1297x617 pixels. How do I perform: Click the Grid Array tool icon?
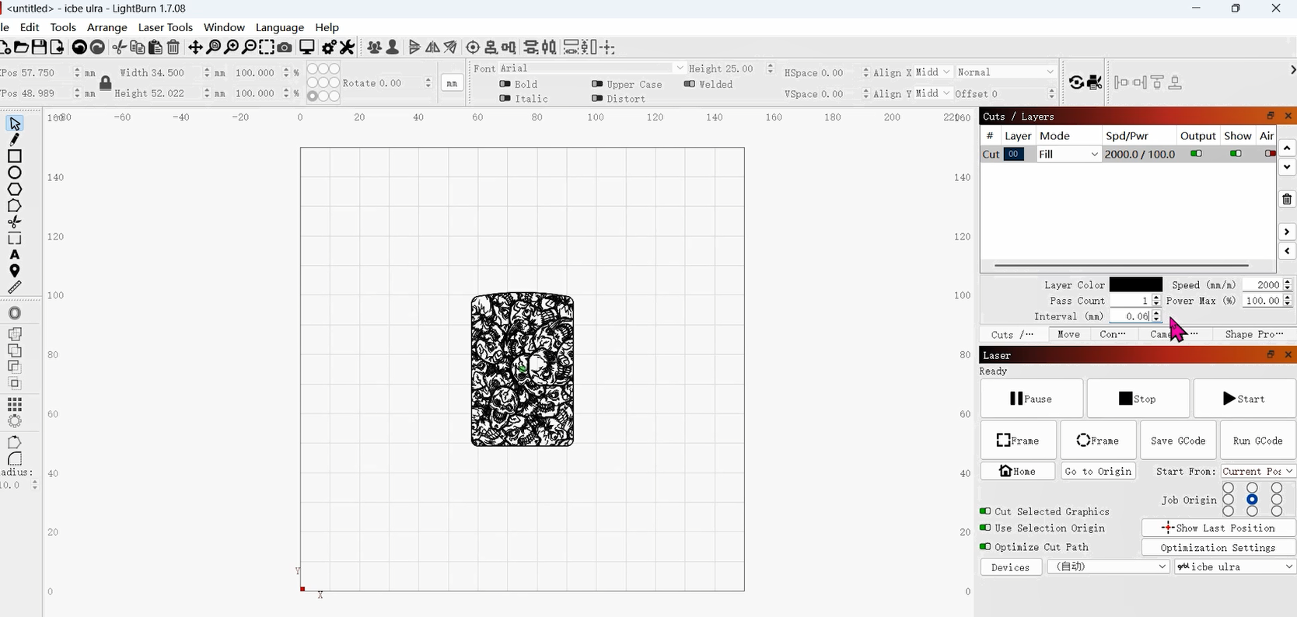click(x=15, y=405)
